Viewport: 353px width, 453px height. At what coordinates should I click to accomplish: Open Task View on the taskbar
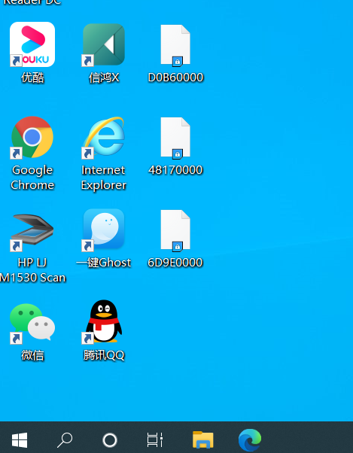(155, 440)
